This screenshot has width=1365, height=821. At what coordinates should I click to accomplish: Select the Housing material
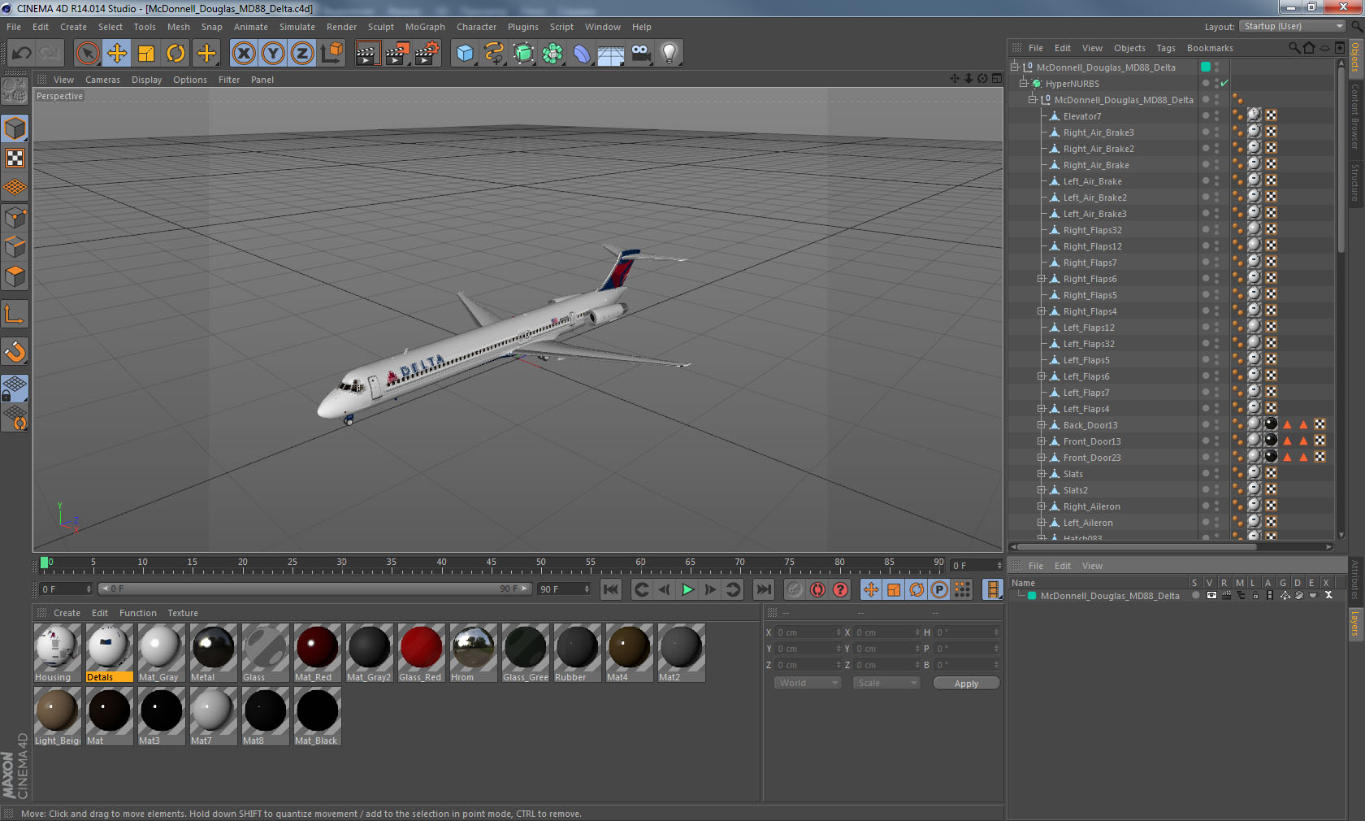click(x=57, y=653)
